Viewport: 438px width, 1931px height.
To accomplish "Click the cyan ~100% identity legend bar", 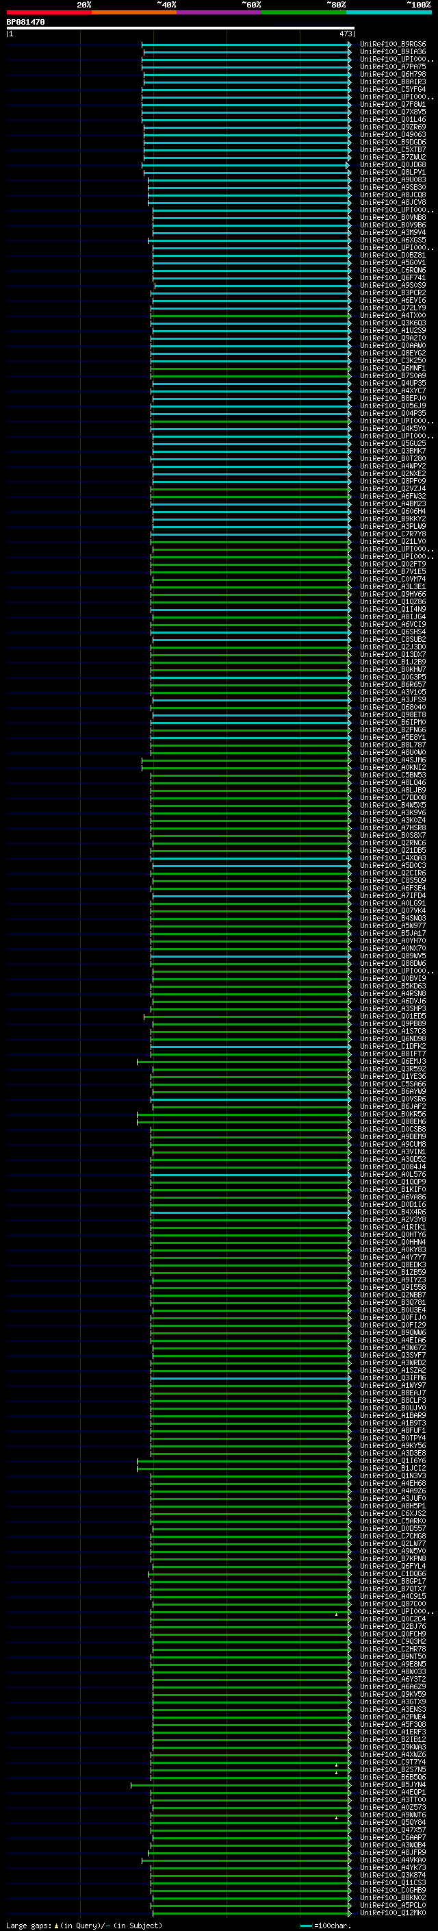I will [389, 12].
